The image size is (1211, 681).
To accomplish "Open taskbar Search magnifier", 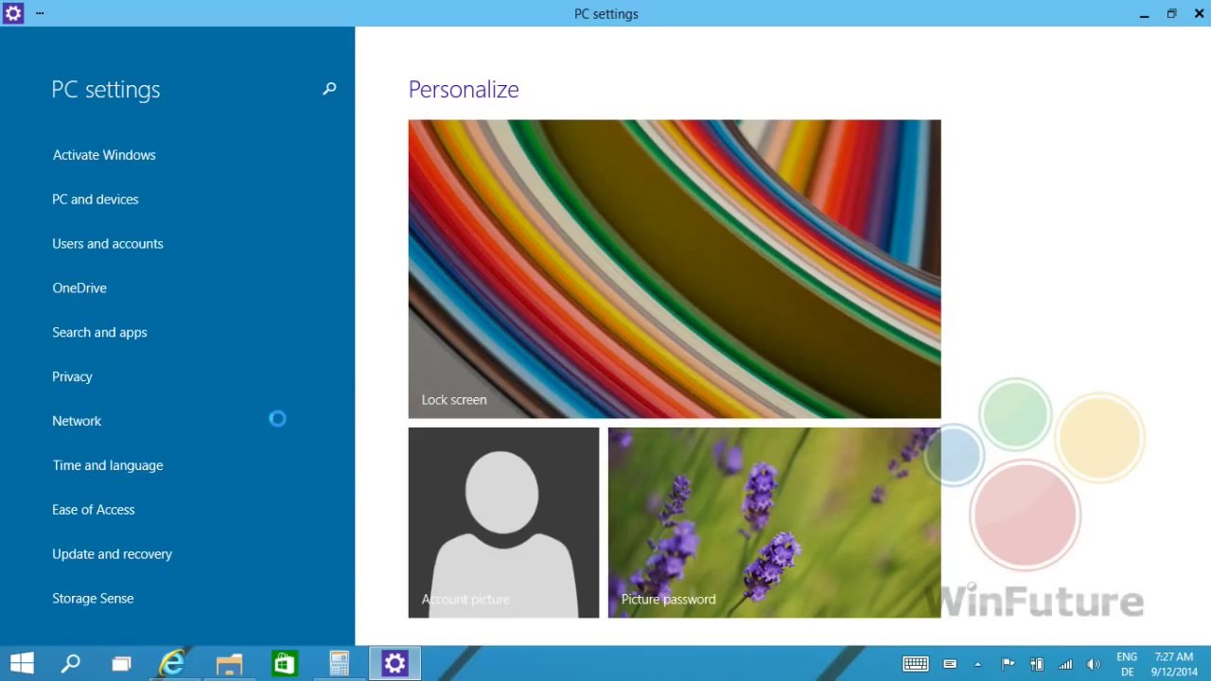I will 71,663.
